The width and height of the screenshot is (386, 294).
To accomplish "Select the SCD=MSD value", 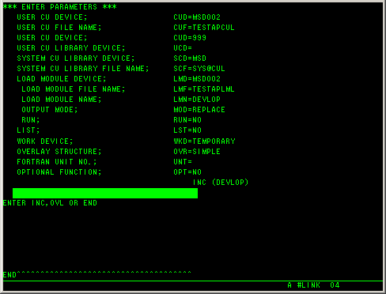I will pyautogui.click(x=190, y=58).
